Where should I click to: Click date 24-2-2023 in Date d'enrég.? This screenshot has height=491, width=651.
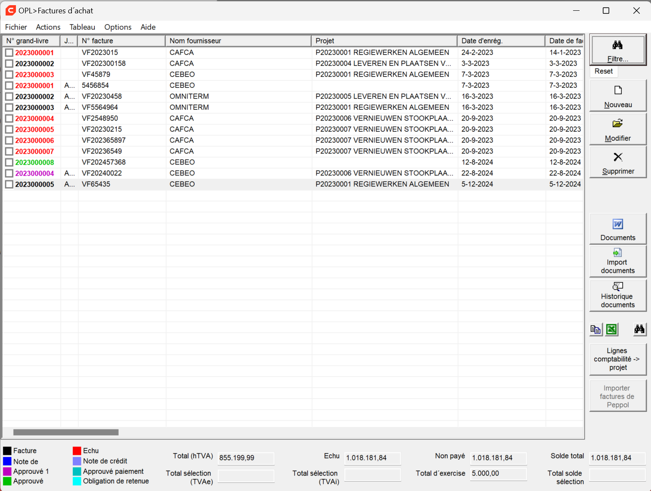click(x=477, y=52)
